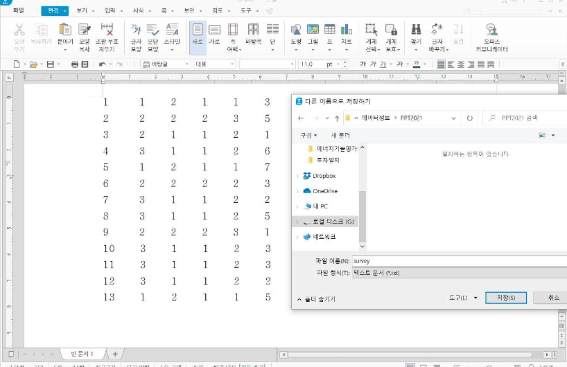Click the 파일 이름 field containing survey

click(457, 261)
